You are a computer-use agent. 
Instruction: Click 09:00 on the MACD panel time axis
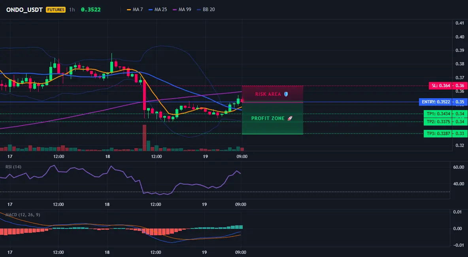241,252
